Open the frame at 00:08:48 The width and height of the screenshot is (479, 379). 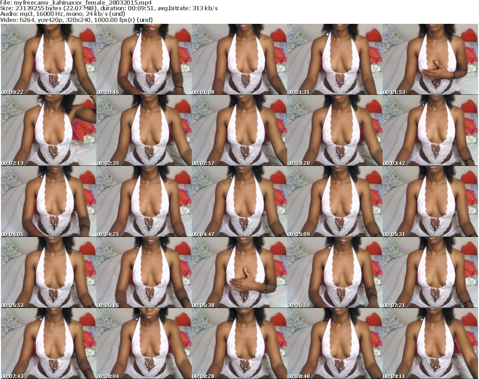pos(334,343)
